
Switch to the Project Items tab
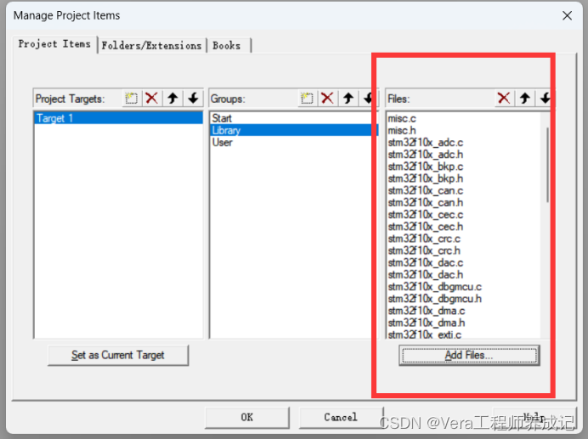[54, 44]
